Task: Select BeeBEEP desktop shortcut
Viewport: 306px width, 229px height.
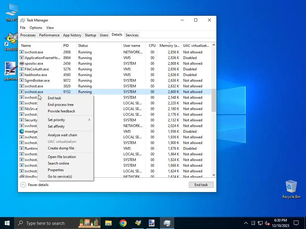Action: click(x=12, y=42)
